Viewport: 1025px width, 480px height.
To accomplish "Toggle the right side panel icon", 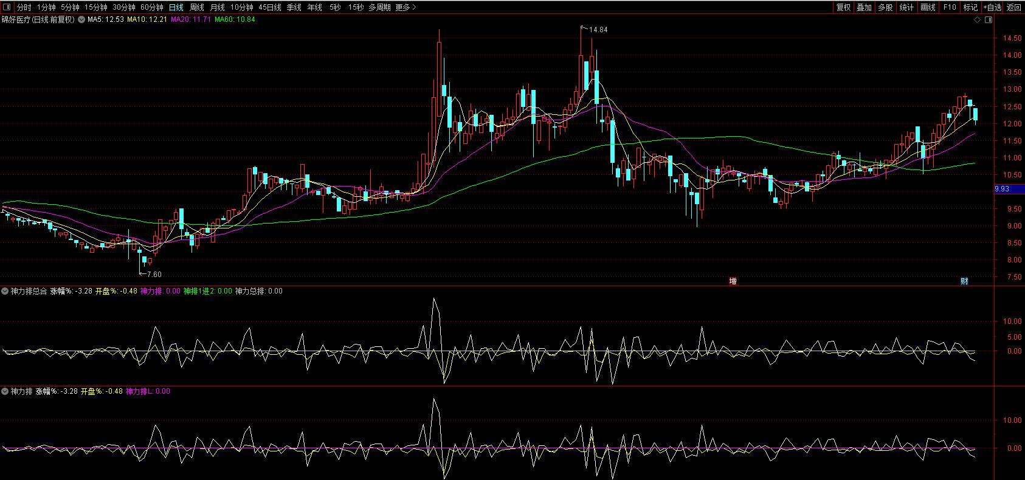I will 989,19.
